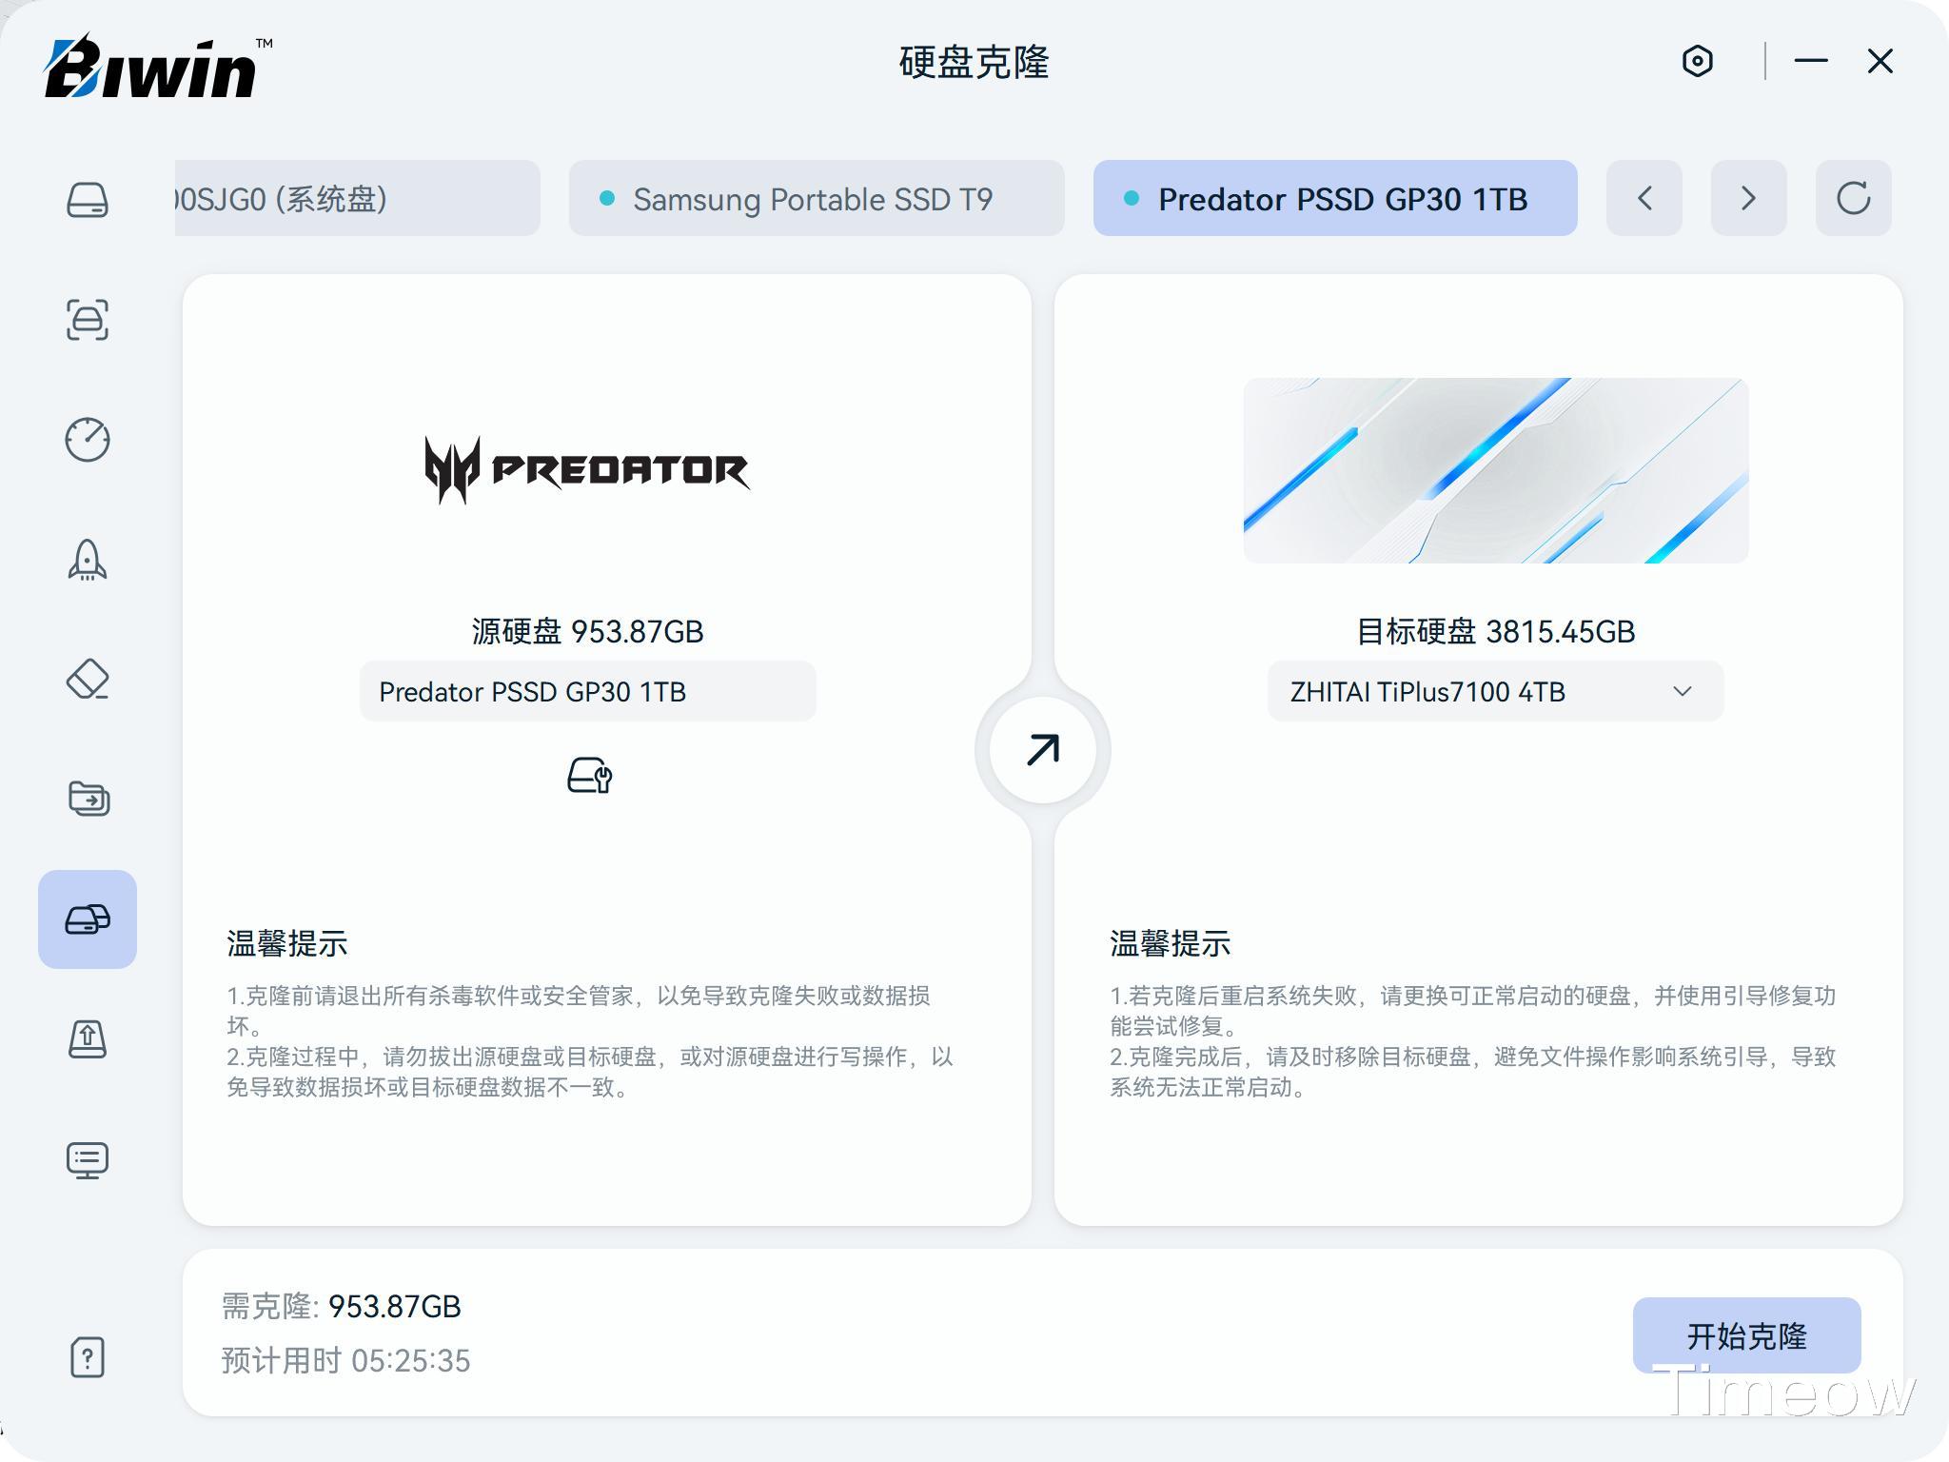Open settings hexagon gear icon
Image resolution: width=1949 pixels, height=1462 pixels.
click(1697, 62)
